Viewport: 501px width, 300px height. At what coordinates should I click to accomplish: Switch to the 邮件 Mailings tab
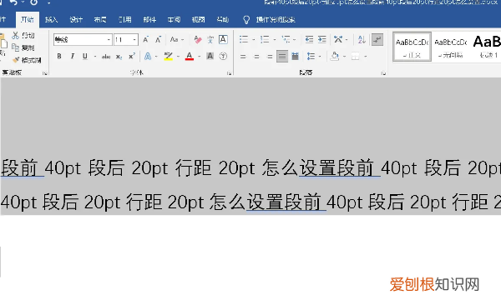[149, 20]
